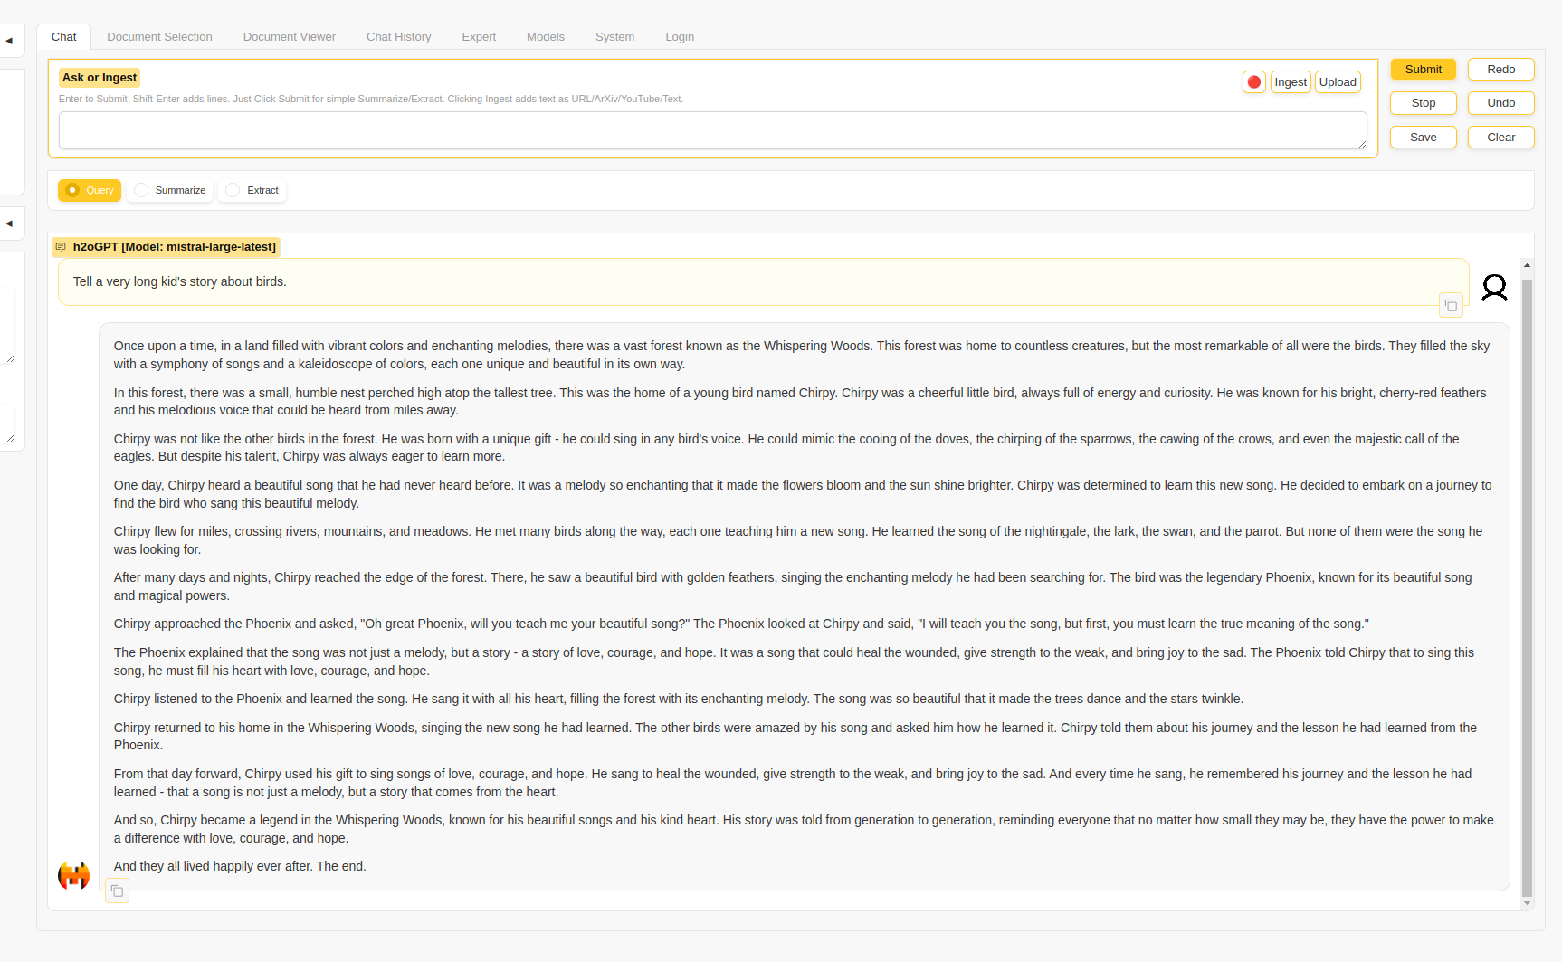The width and height of the screenshot is (1562, 962).
Task: Click the Mistral bot avatar icon
Action: tap(73, 875)
